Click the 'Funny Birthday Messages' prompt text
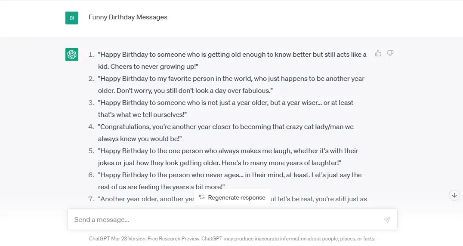The image size is (463, 246). coord(128,17)
